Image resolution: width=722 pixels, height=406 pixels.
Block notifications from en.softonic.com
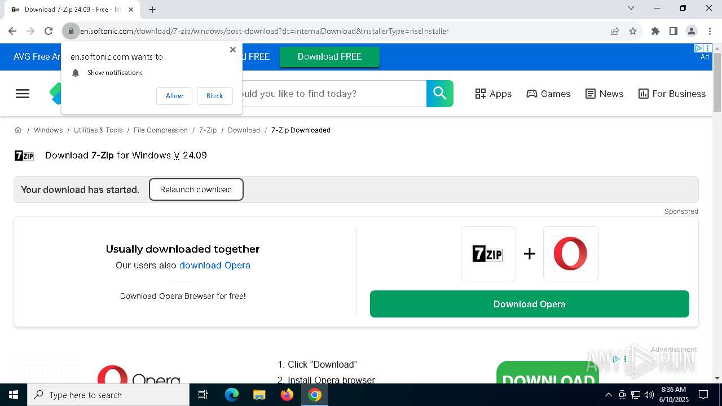pyautogui.click(x=214, y=96)
